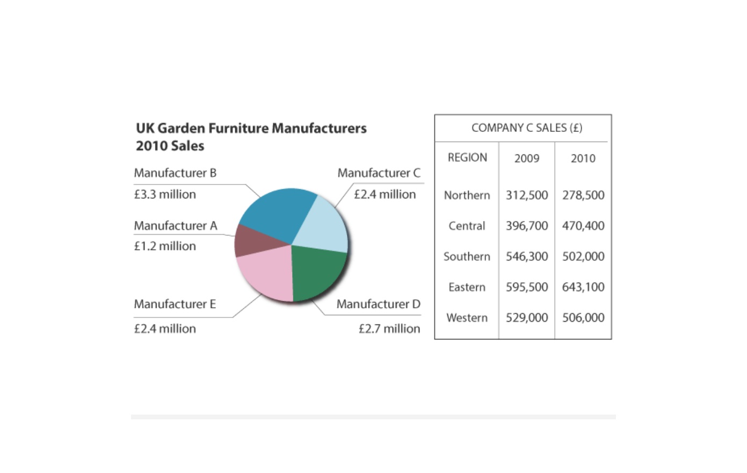Select the Central 2010 value '470,400'

point(583,226)
